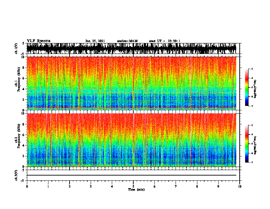Click the 'VLF Spectra' plot title
The height and width of the screenshot is (209, 270).
tap(39, 41)
